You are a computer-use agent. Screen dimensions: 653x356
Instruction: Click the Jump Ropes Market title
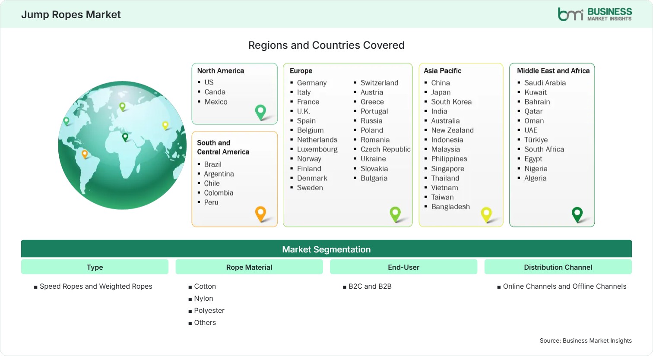click(71, 15)
